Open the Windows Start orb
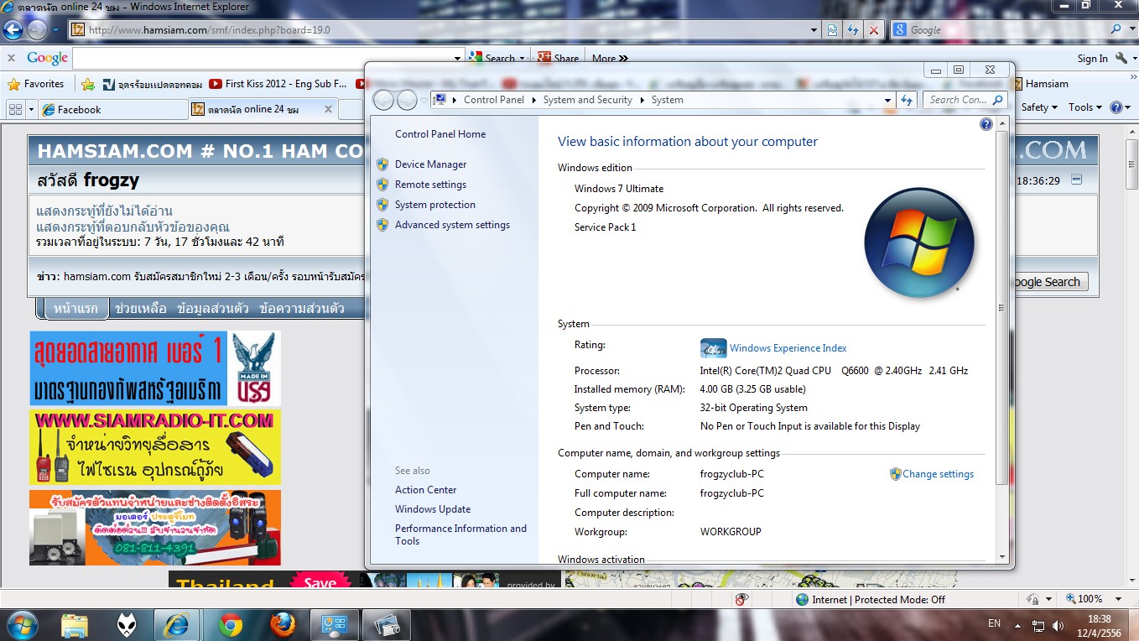Screen dimensions: 1139x641 (21, 625)
